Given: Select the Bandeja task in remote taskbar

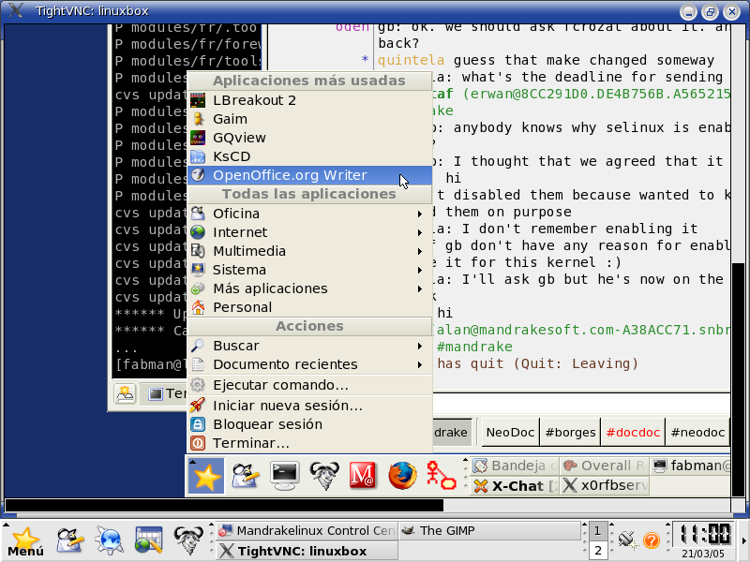Looking at the screenshot, I should pos(515,466).
